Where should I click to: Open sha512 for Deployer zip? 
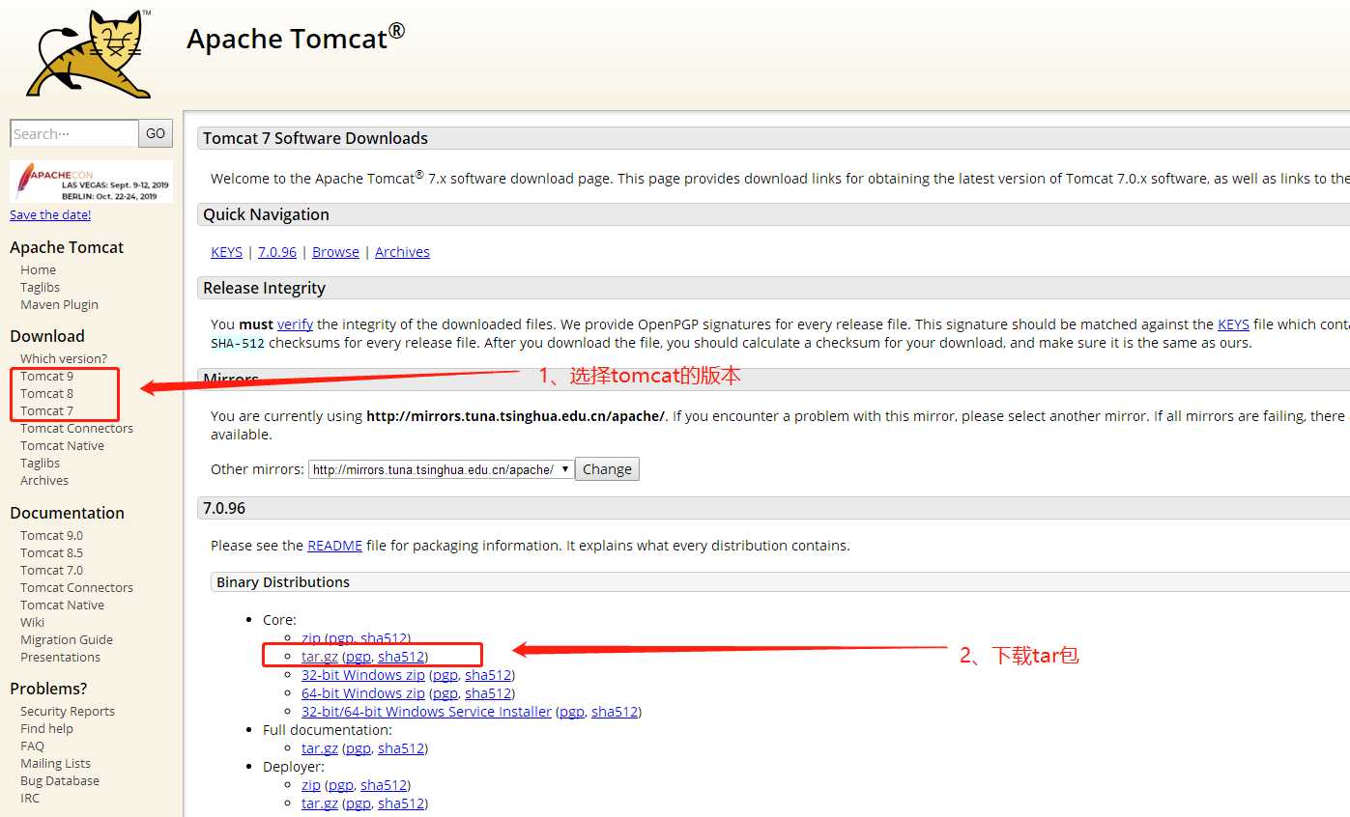coord(383,785)
